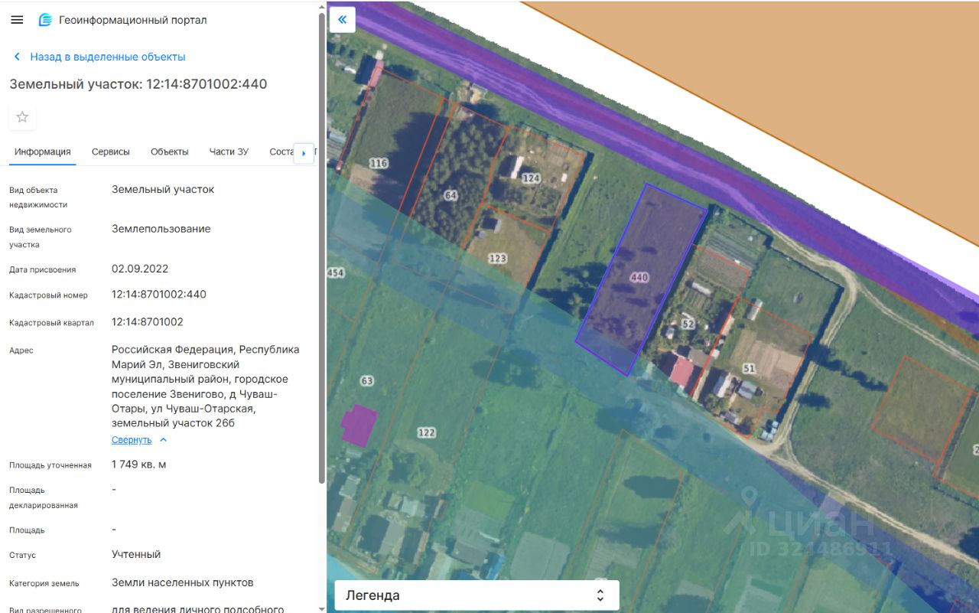Switch to the Части ЗУ tab
Image resolution: width=979 pixels, height=613 pixels.
[x=229, y=152]
